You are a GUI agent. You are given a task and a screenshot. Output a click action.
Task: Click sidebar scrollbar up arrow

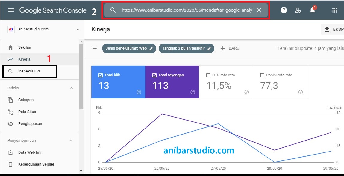tap(81, 42)
